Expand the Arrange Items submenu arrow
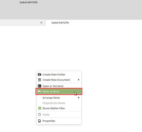 [x=79, y=98]
